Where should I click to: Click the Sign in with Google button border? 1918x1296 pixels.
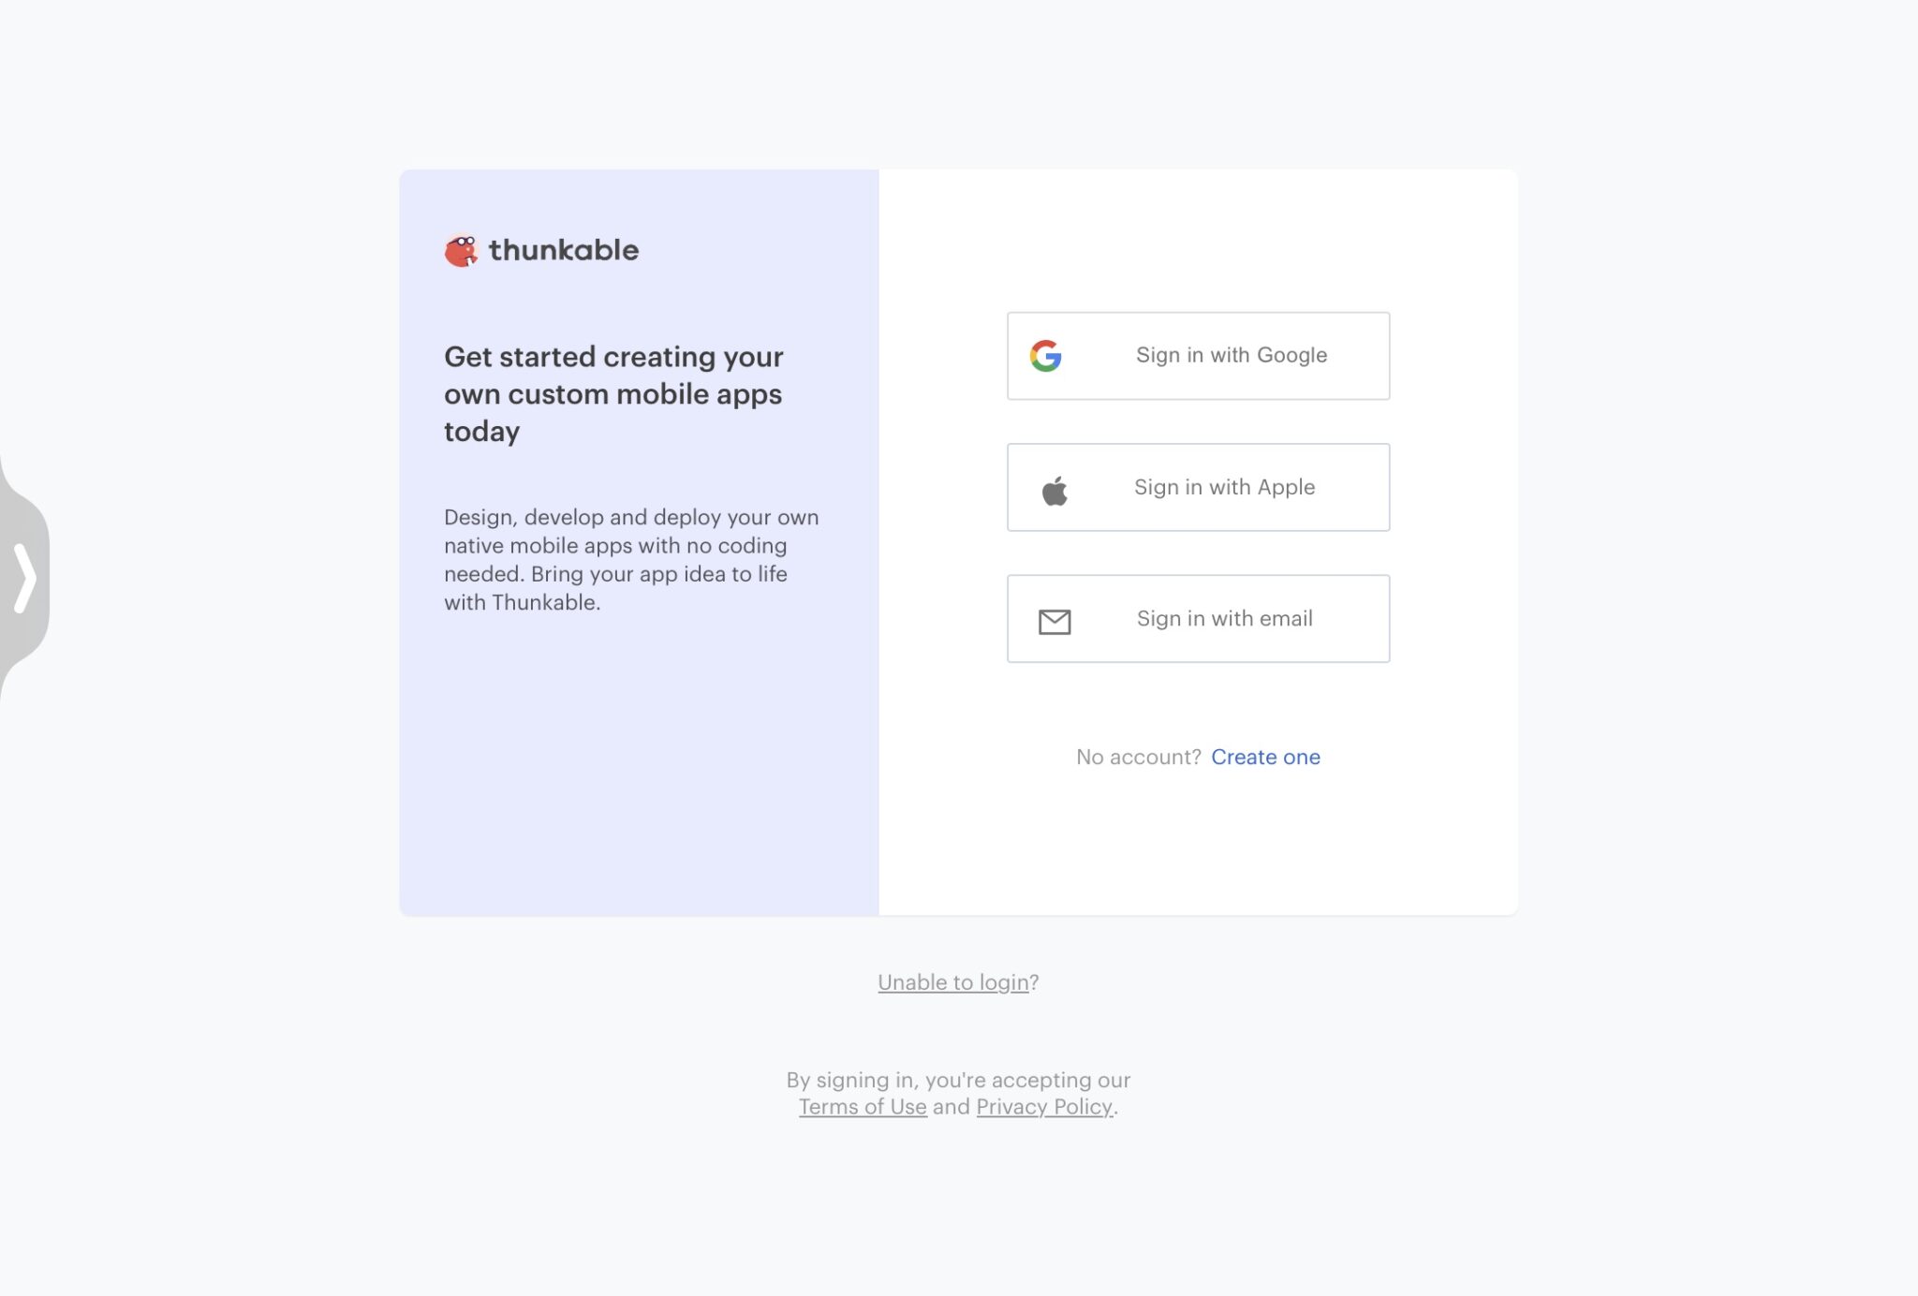(1199, 313)
